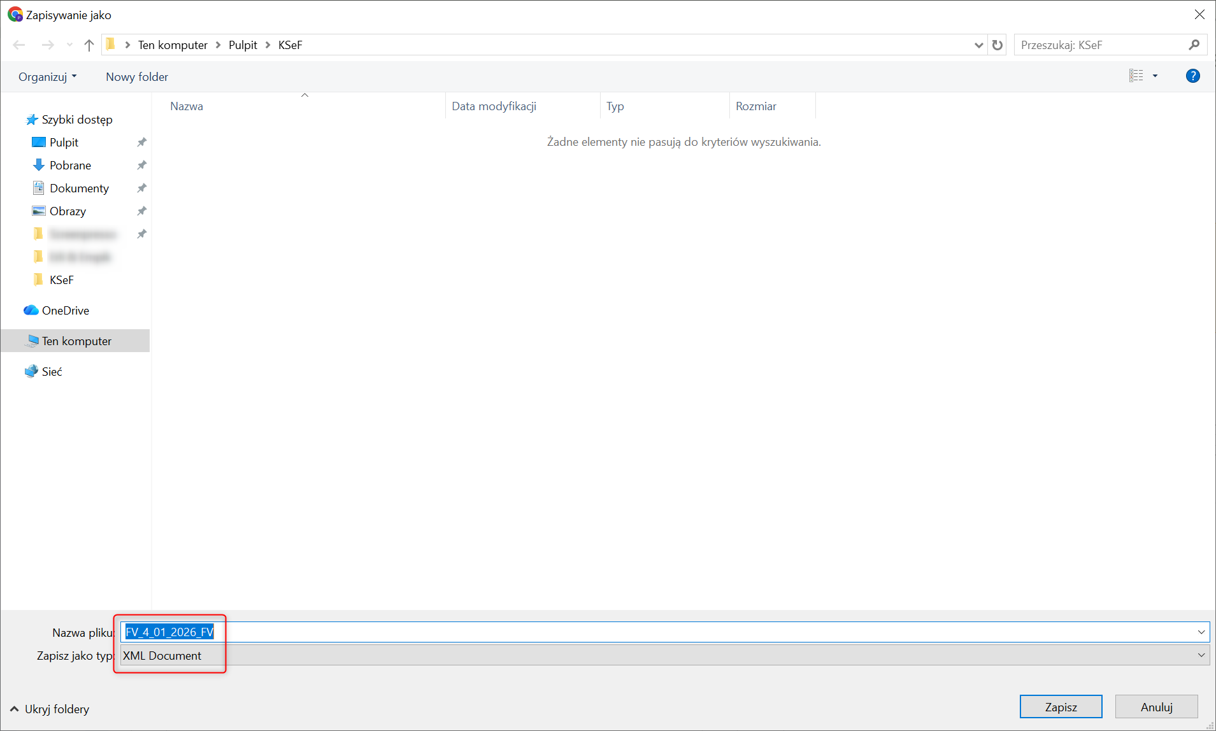Click the Przeszukaj KSeF search field

point(1101,45)
